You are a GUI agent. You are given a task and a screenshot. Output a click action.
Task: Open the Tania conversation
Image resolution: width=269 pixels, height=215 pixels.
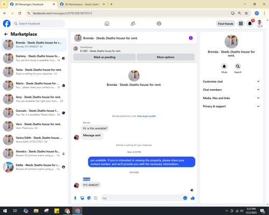[x=34, y=72]
